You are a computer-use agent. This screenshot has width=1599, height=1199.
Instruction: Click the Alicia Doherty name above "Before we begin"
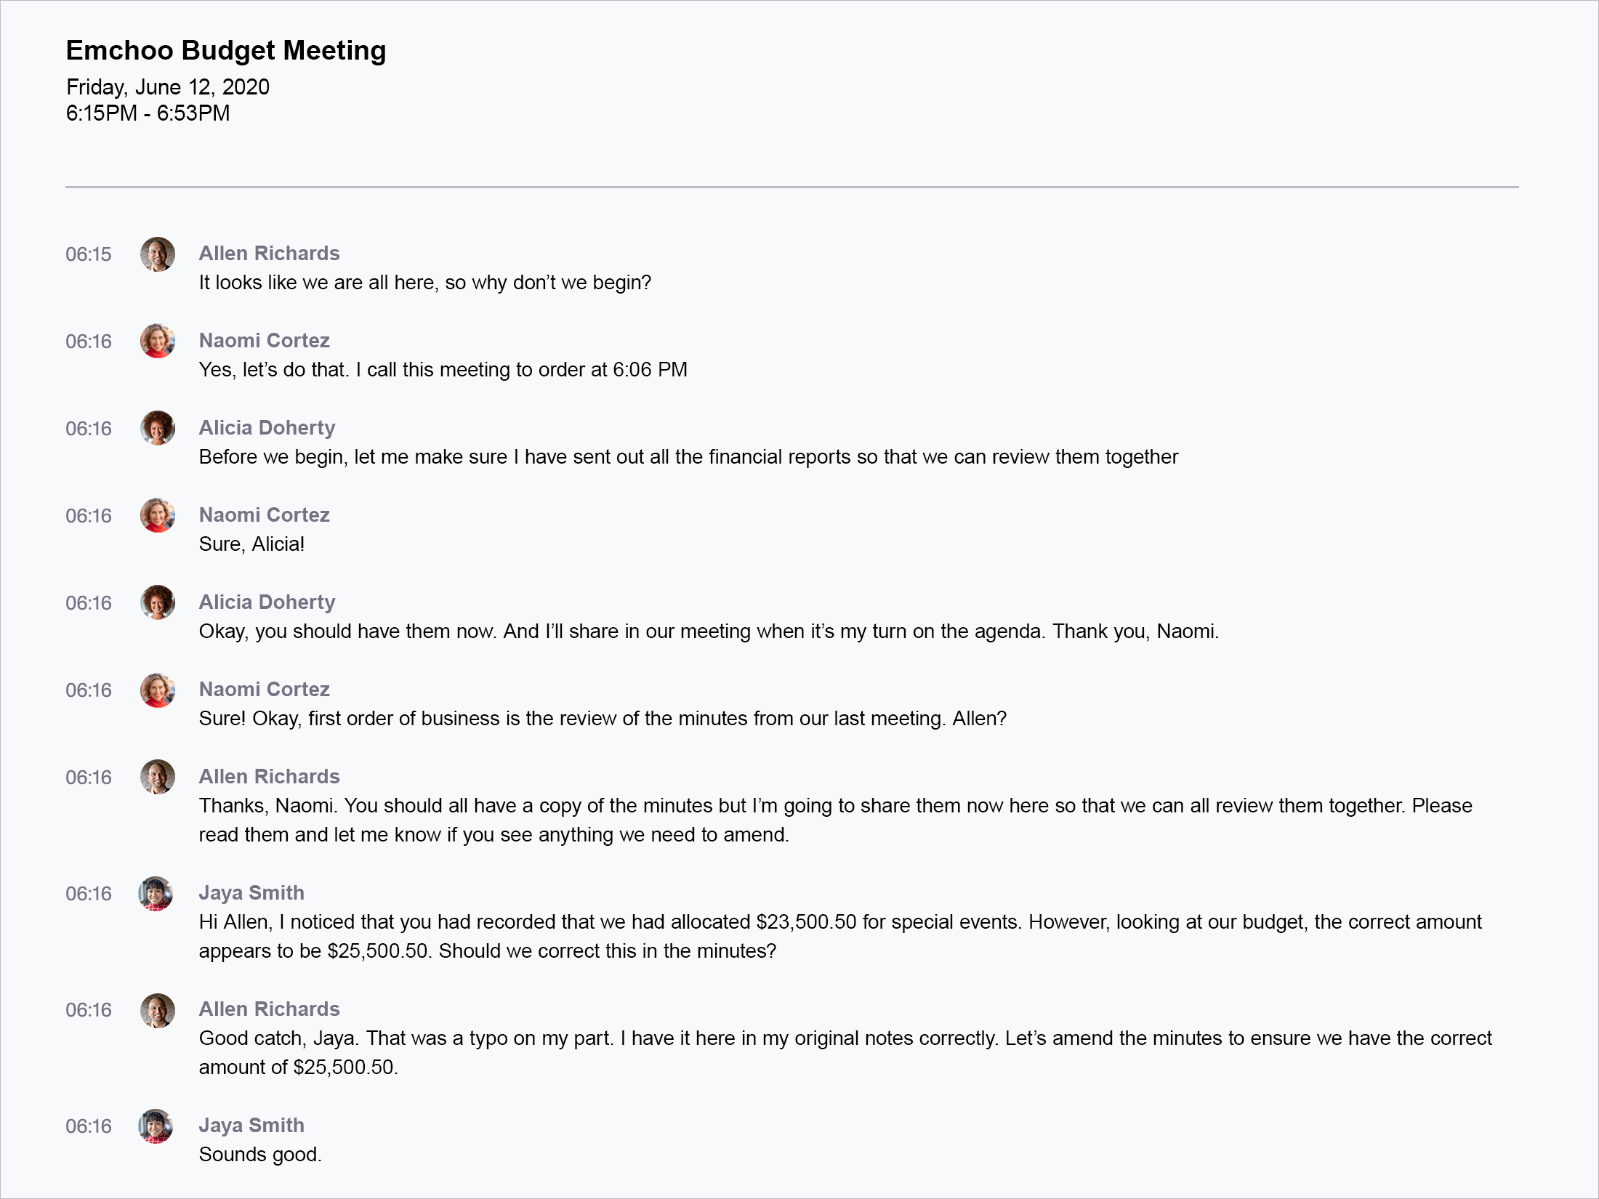point(267,428)
